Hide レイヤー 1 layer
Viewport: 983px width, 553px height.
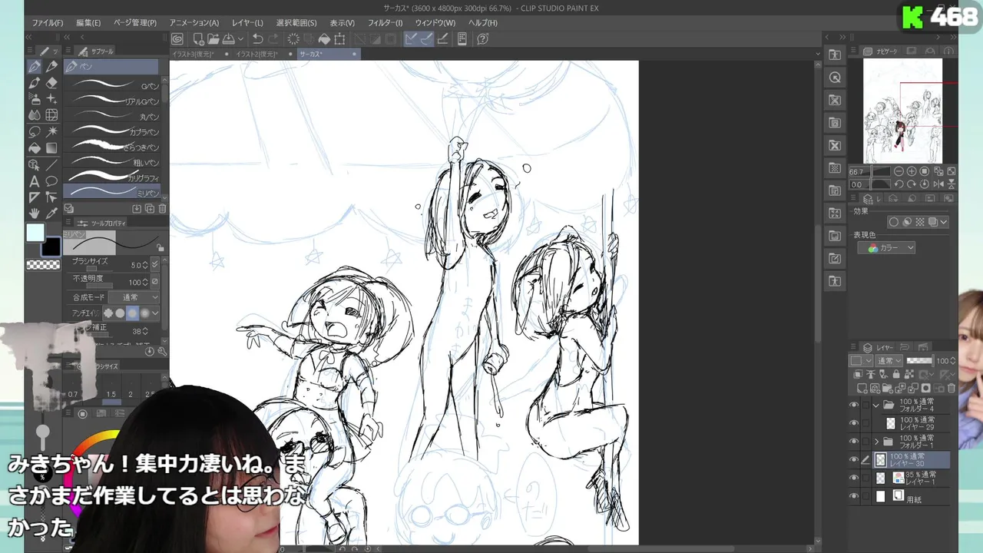point(854,478)
